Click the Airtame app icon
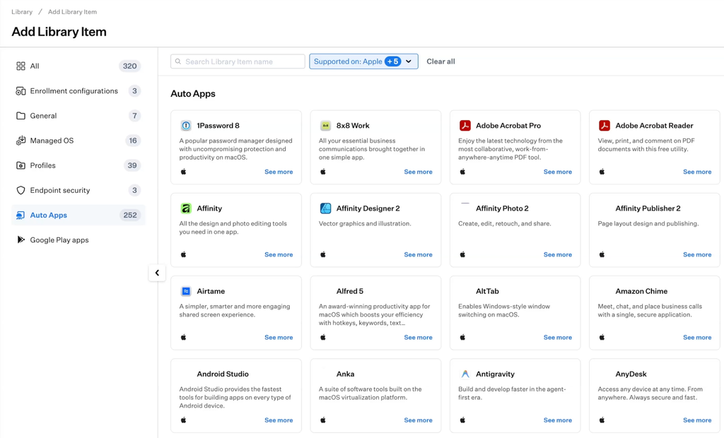724x438 pixels. pos(186,291)
